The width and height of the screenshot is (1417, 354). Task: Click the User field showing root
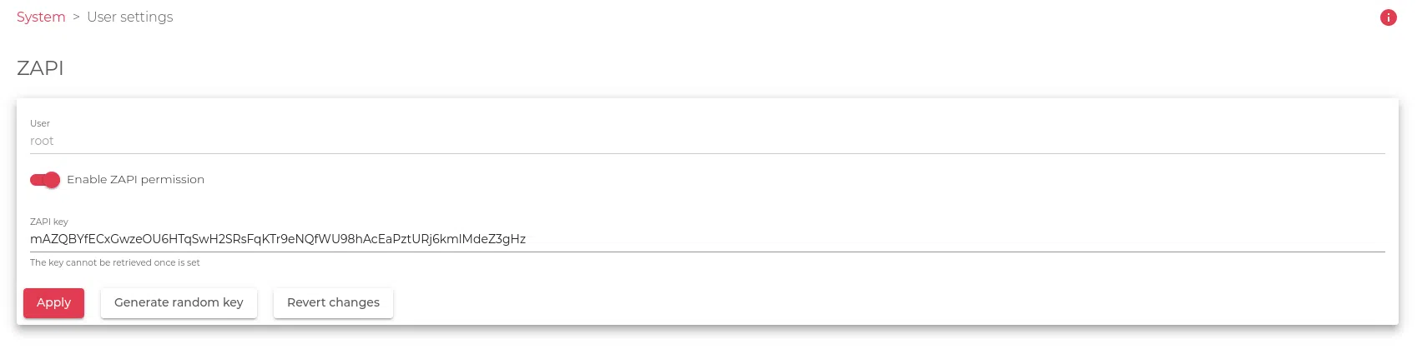tap(708, 142)
